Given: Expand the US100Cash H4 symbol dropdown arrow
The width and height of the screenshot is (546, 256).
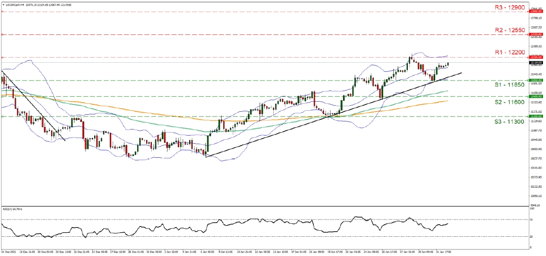Looking at the screenshot, I should pyautogui.click(x=4, y=4).
